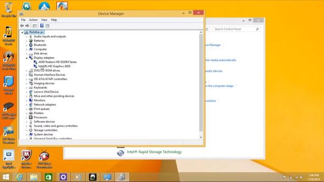This screenshot has width=324, height=182.
Task: Click the audio devices link in Control Panel
Action: (x=214, y=71)
